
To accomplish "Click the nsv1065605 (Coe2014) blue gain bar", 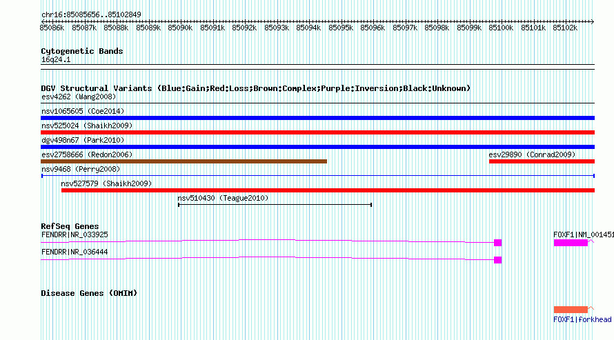I will [317, 118].
